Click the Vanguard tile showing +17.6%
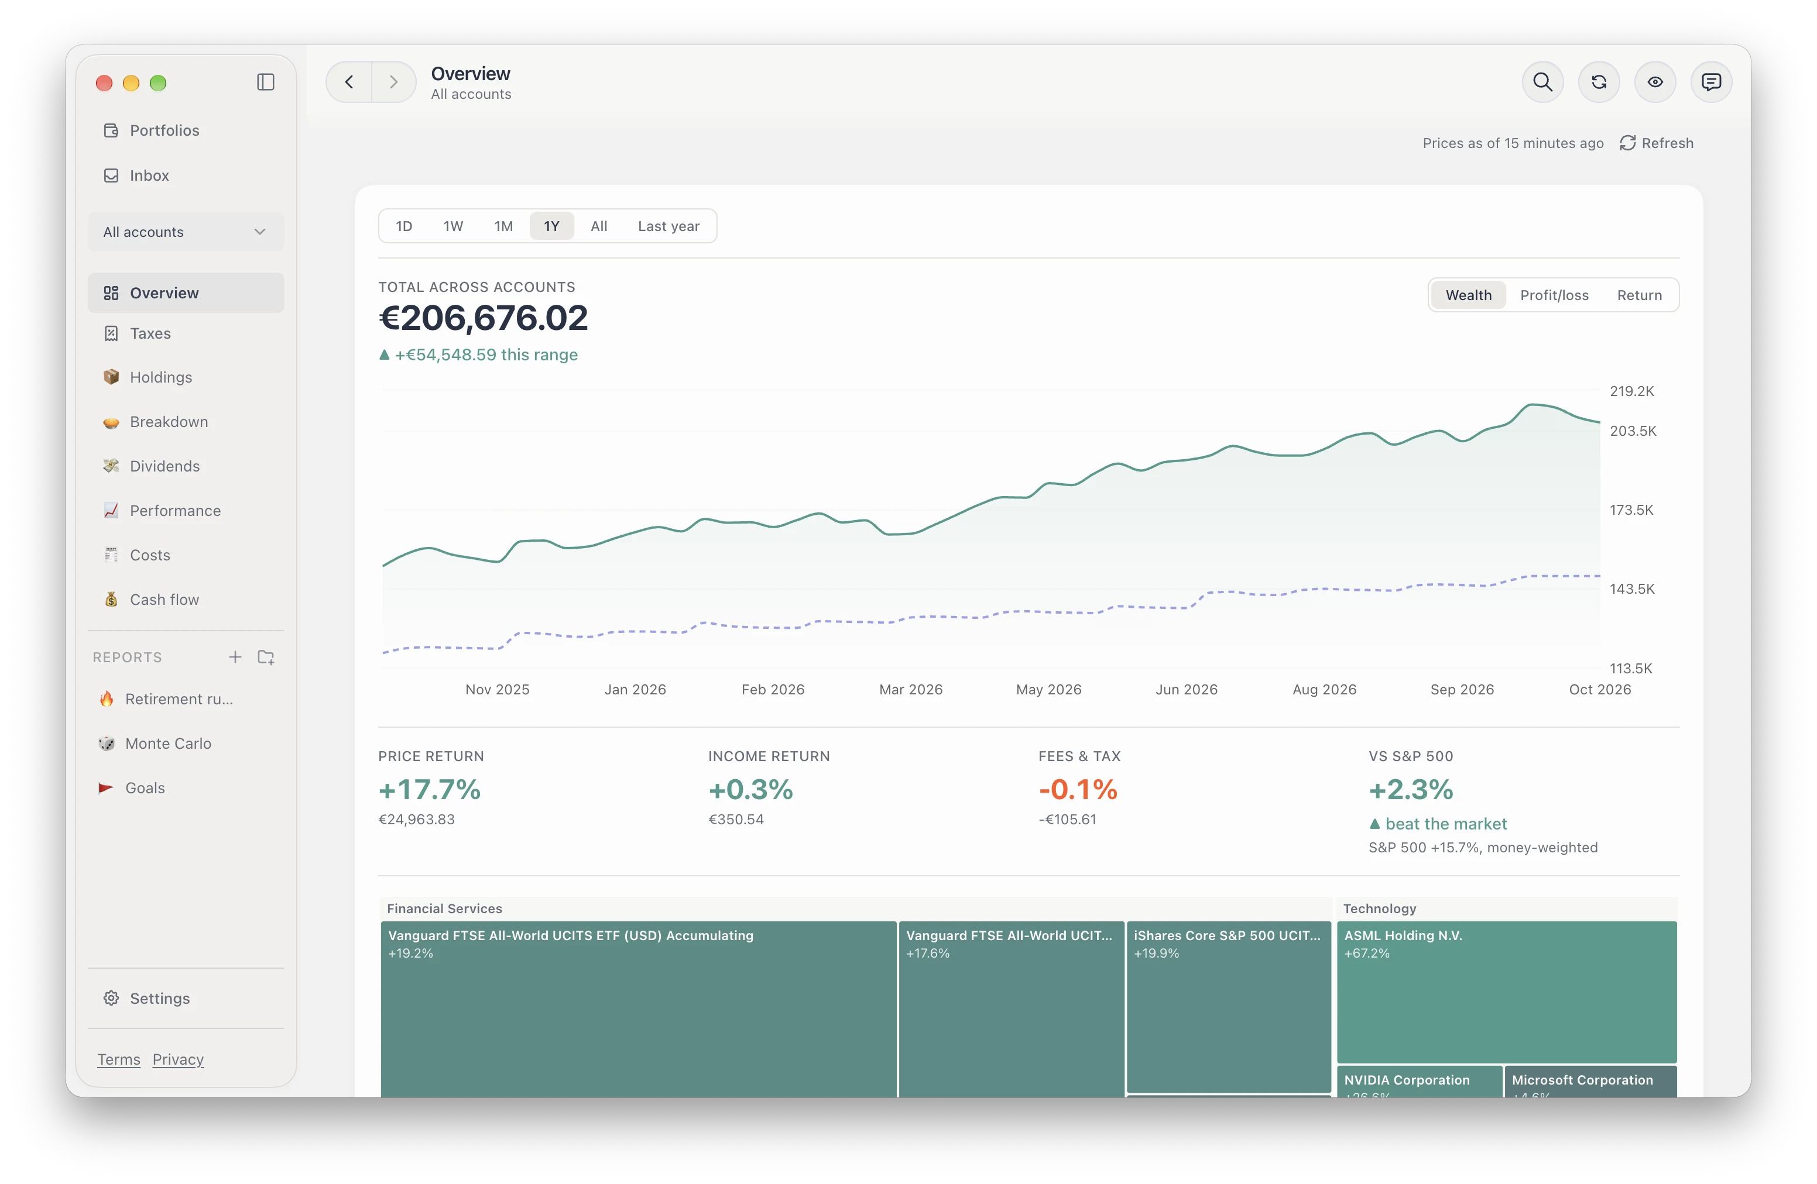 1011,1009
